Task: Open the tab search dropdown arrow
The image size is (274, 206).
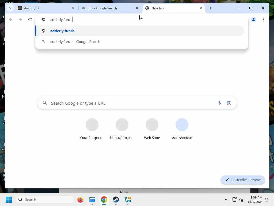Action: (x=10, y=8)
